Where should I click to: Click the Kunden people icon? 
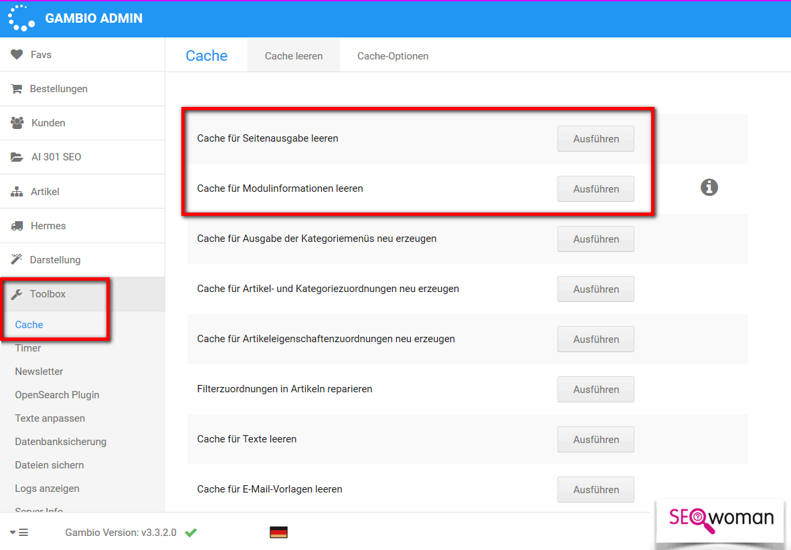pyautogui.click(x=17, y=122)
